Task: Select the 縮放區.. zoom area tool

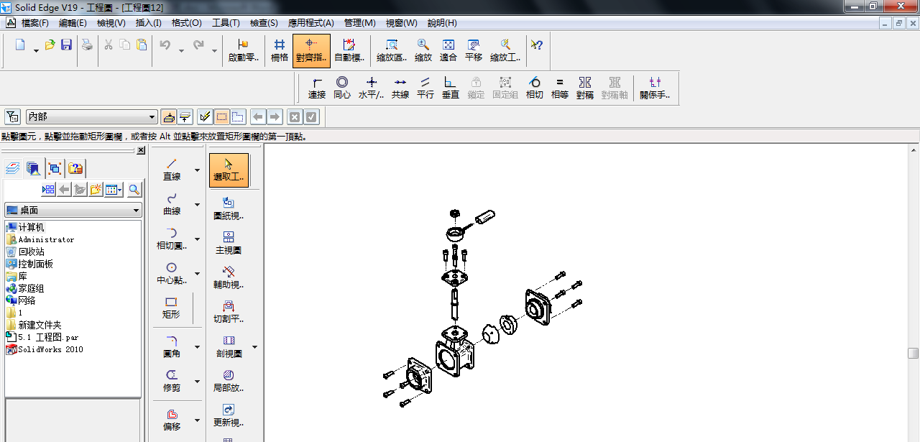Action: [x=392, y=50]
